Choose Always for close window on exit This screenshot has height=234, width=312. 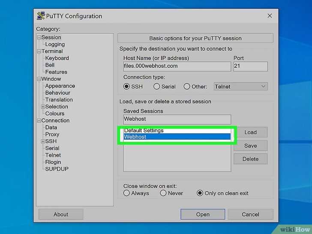tap(126, 193)
